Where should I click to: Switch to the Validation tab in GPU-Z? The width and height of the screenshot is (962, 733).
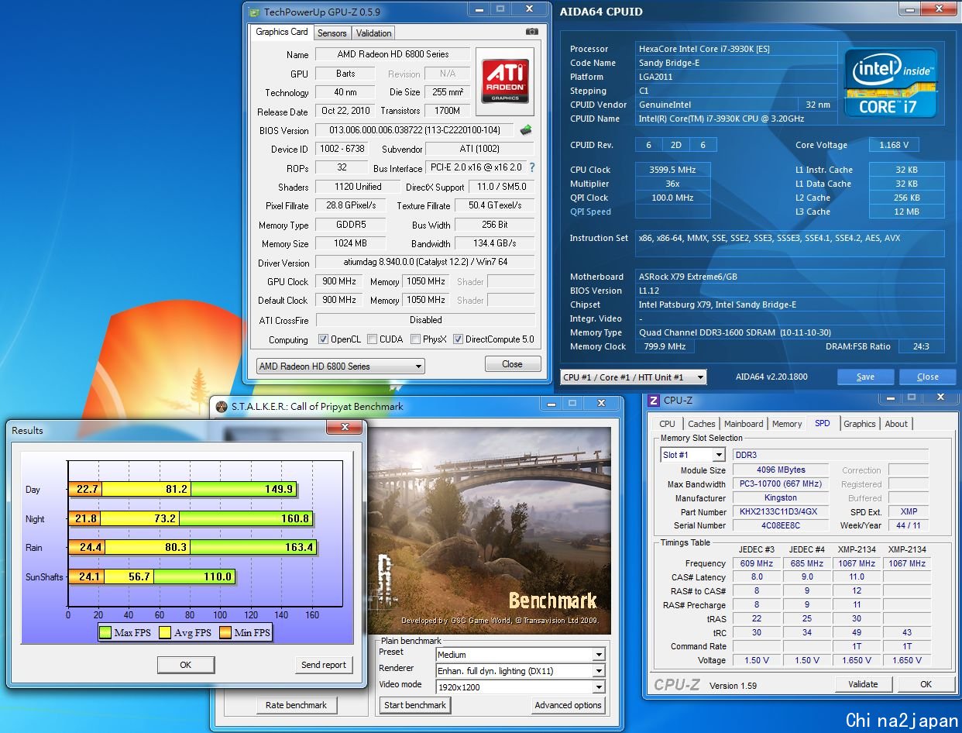374,33
